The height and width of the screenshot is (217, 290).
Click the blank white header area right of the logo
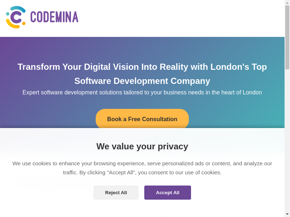181,18
